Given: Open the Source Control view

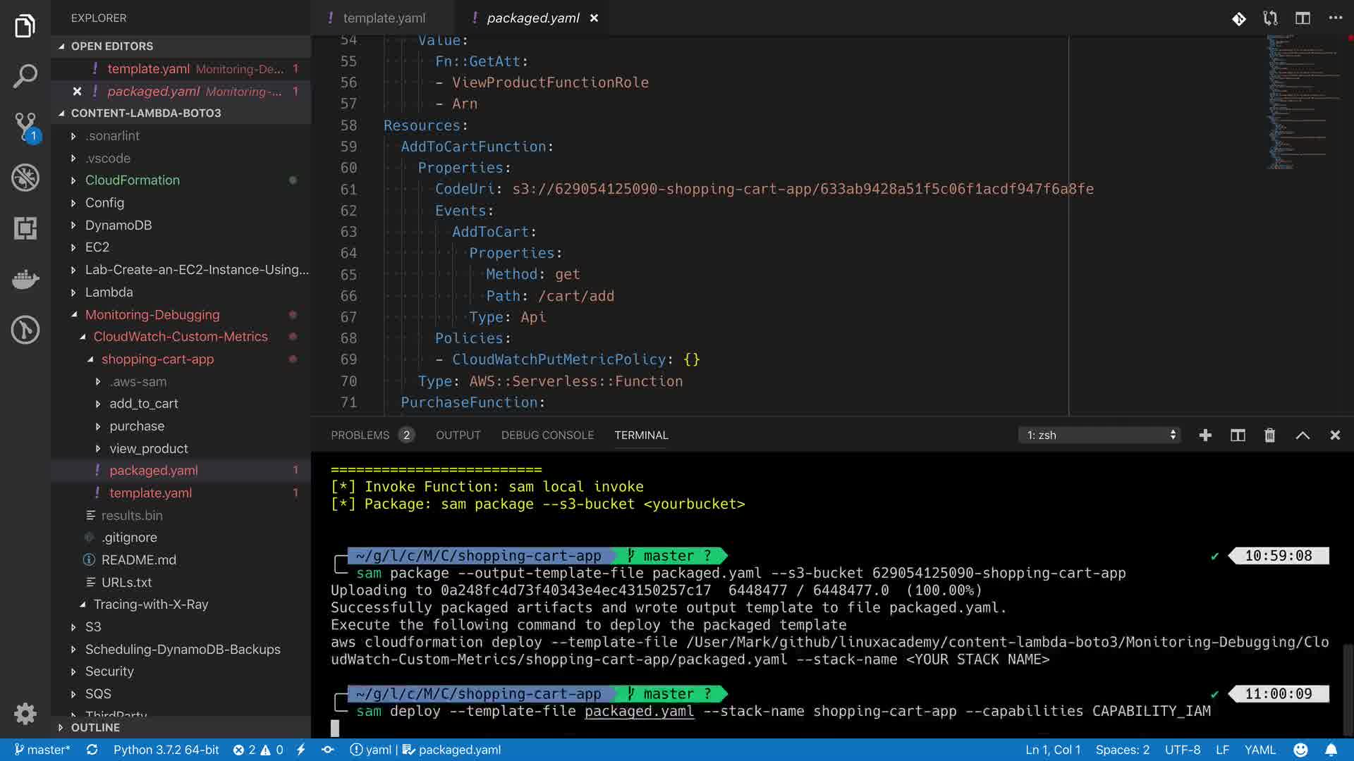Looking at the screenshot, I should pos(25,127).
